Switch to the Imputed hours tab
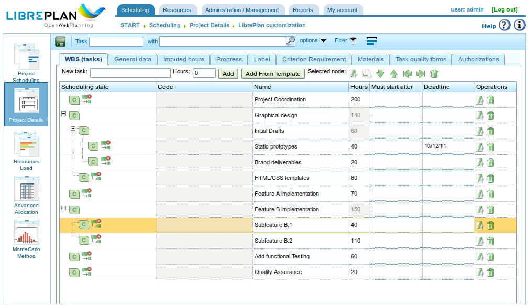Image resolution: width=530 pixels, height=307 pixels. pos(183,59)
